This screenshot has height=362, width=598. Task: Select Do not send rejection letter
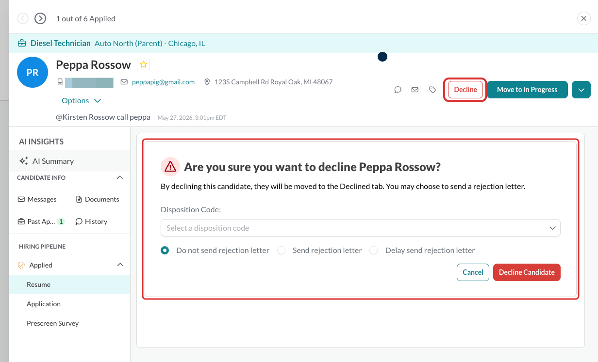[x=165, y=251]
